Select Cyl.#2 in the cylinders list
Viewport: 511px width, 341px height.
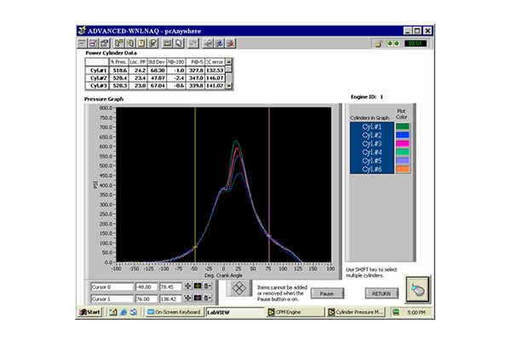click(372, 135)
